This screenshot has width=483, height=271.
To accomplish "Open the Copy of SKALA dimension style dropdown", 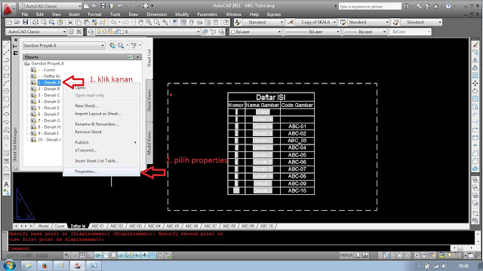I will [x=315, y=22].
